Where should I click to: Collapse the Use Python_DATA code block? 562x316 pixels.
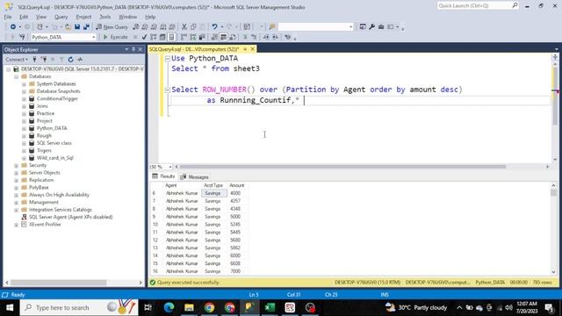click(168, 59)
